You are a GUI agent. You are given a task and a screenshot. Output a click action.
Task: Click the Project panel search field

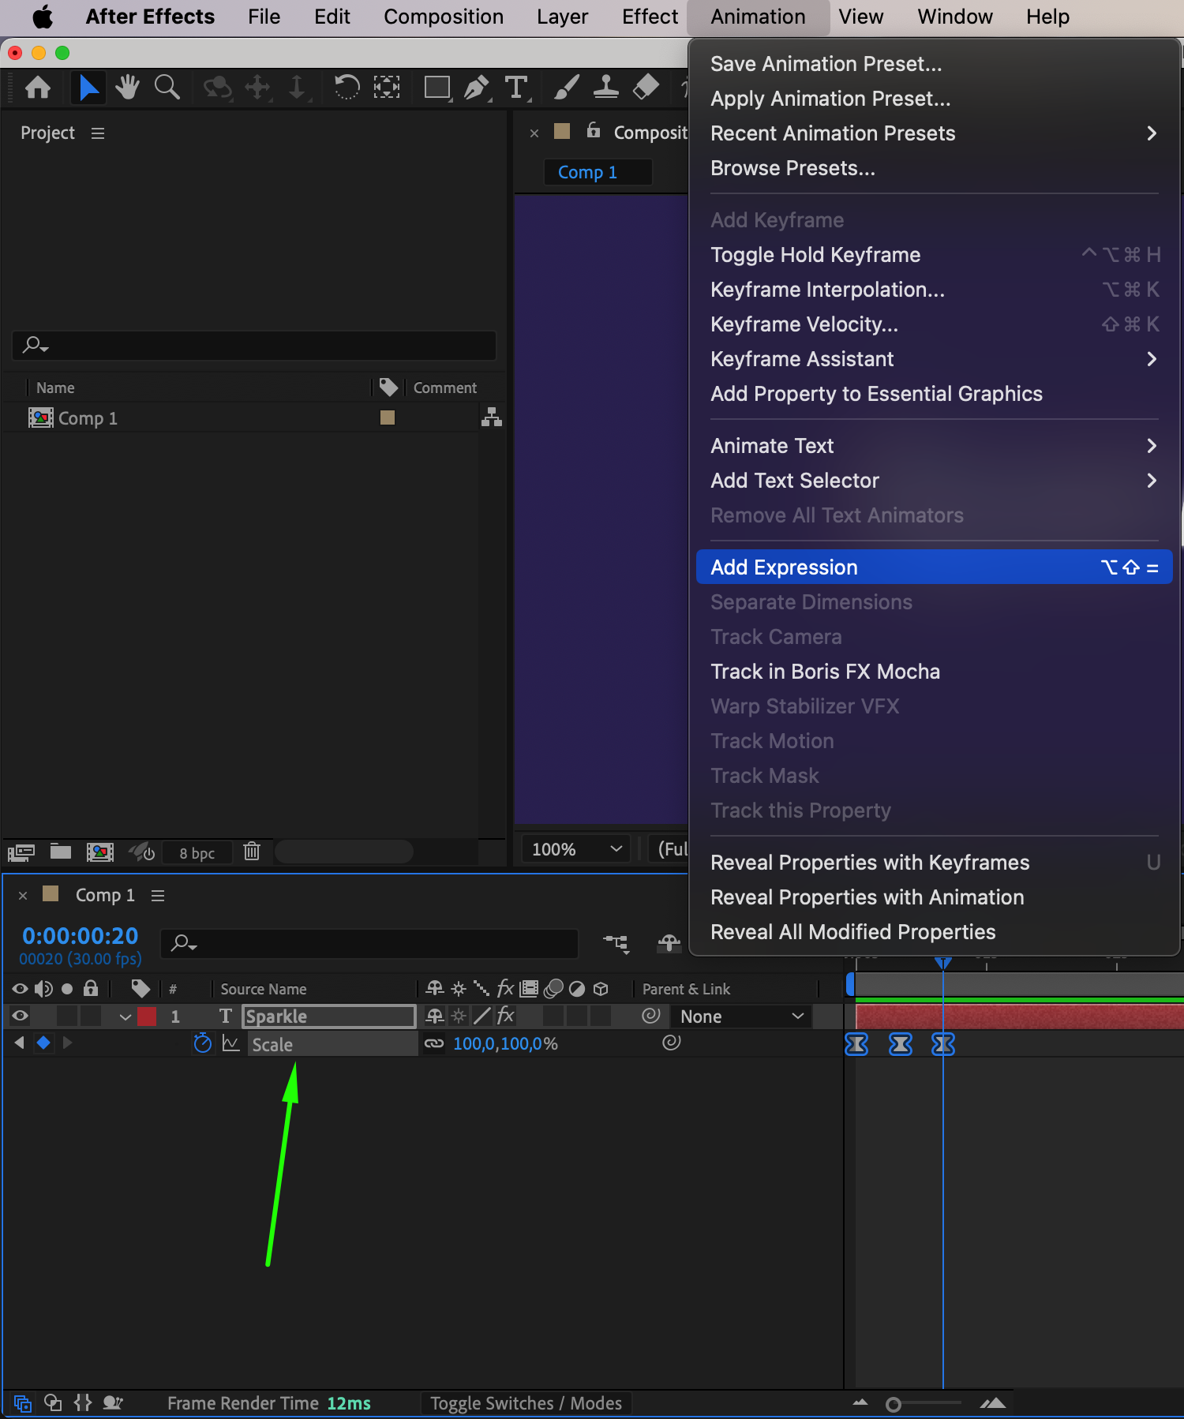[x=254, y=345]
